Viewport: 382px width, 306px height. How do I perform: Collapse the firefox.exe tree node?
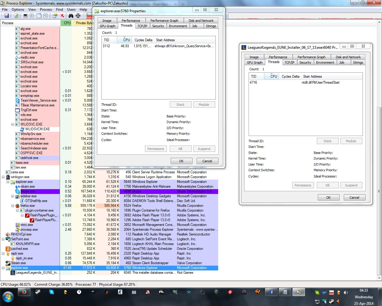point(13,206)
